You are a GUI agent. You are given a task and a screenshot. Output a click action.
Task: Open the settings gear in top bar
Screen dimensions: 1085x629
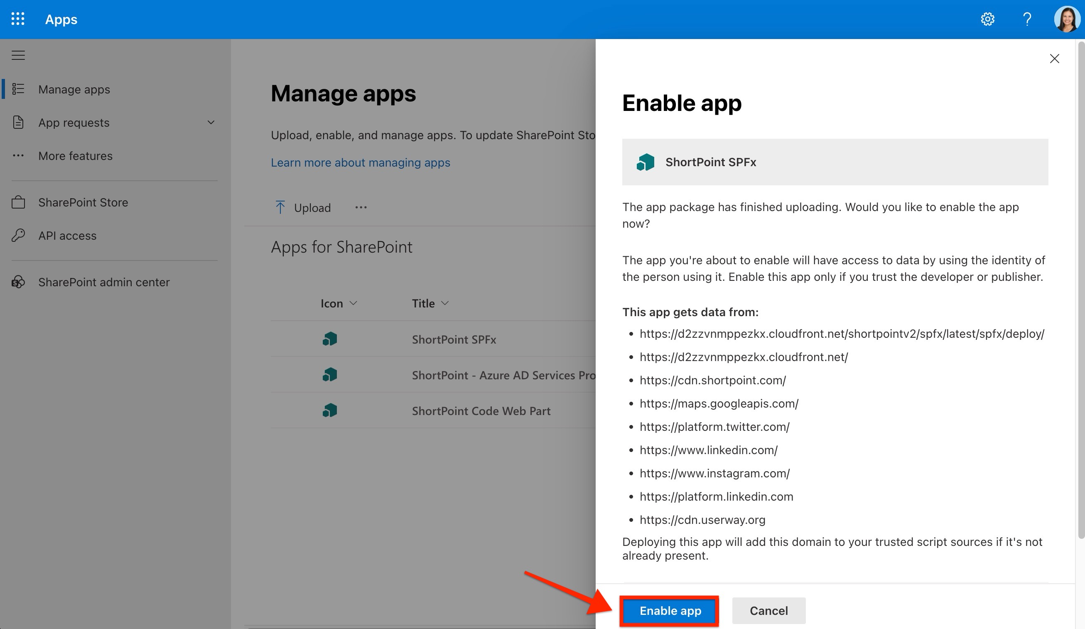pos(988,19)
